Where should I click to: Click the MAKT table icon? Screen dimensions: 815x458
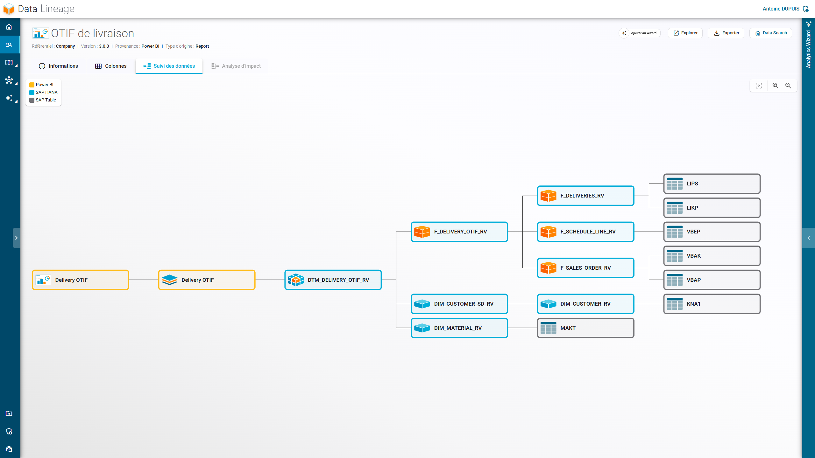548,328
